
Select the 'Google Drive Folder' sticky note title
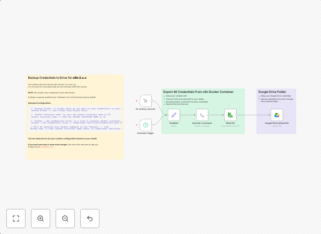click(x=272, y=92)
